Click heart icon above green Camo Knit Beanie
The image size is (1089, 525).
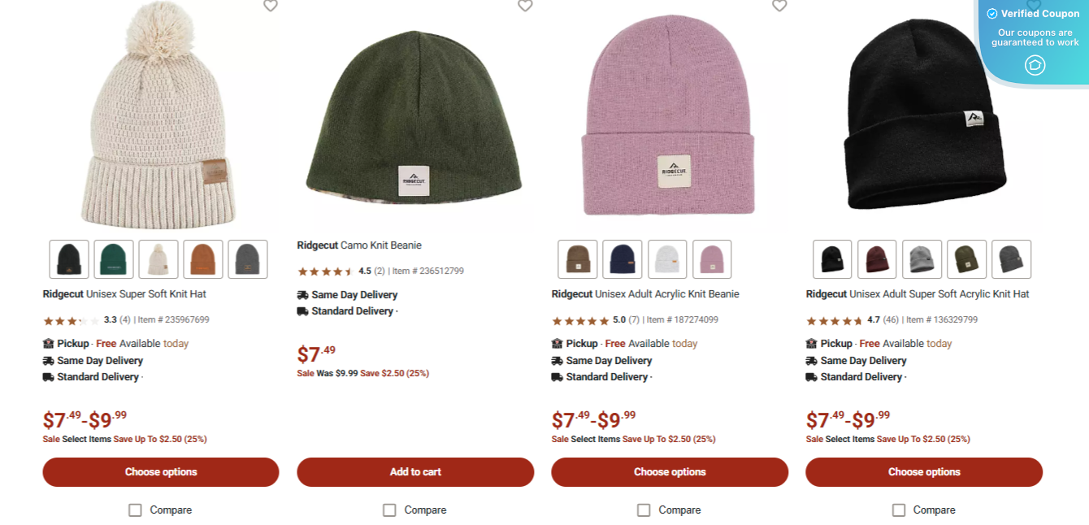point(525,6)
